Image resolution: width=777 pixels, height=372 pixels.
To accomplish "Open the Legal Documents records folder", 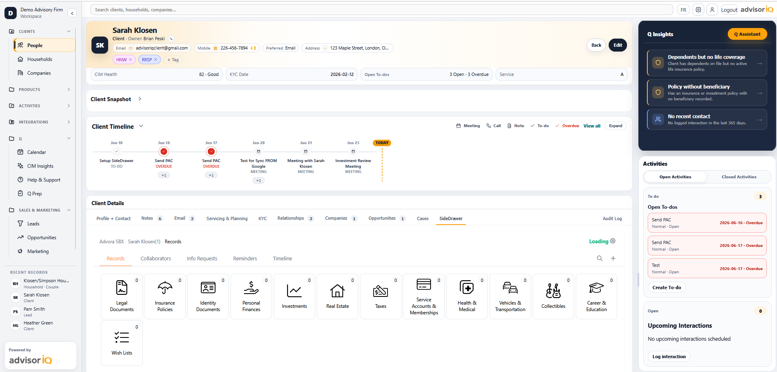I will pyautogui.click(x=122, y=296).
